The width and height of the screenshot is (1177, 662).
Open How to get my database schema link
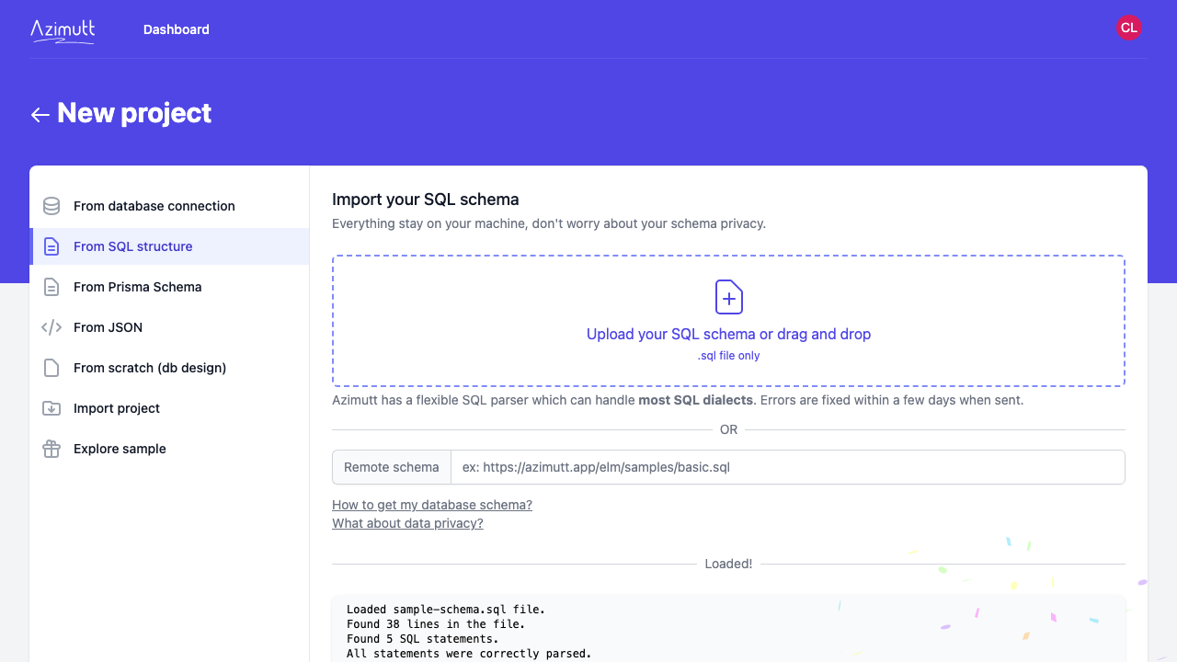click(432, 505)
